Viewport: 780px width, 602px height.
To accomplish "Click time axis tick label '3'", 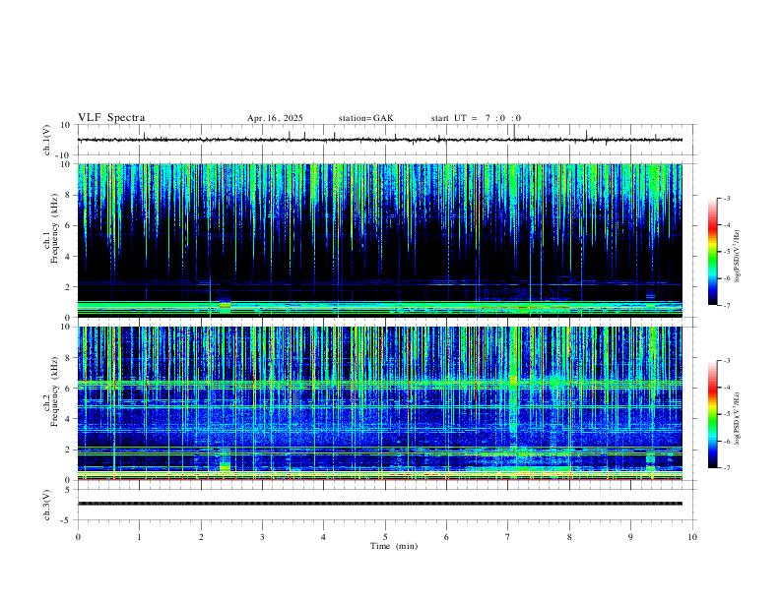I will click(262, 537).
